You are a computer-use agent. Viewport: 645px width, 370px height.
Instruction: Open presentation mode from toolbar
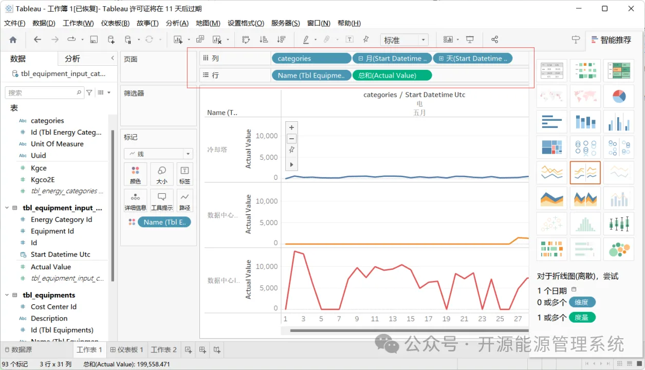click(470, 40)
